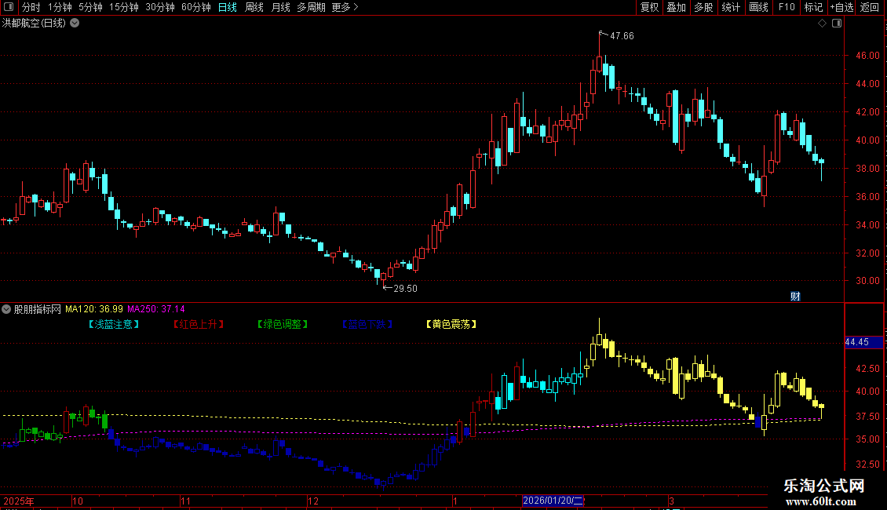Screen dimensions: 887x510
Task: Click the 47.66 high price label
Action: 622,35
